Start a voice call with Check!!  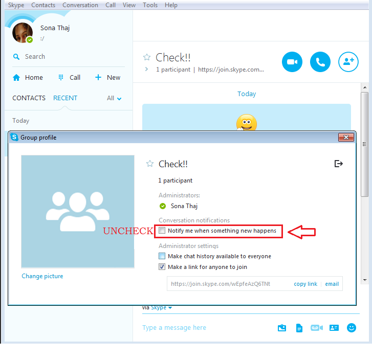click(x=320, y=62)
